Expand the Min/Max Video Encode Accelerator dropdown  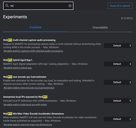pos(118,119)
